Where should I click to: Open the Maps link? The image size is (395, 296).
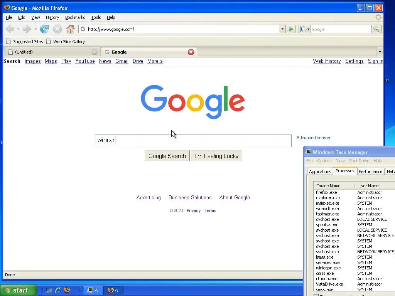click(x=51, y=61)
